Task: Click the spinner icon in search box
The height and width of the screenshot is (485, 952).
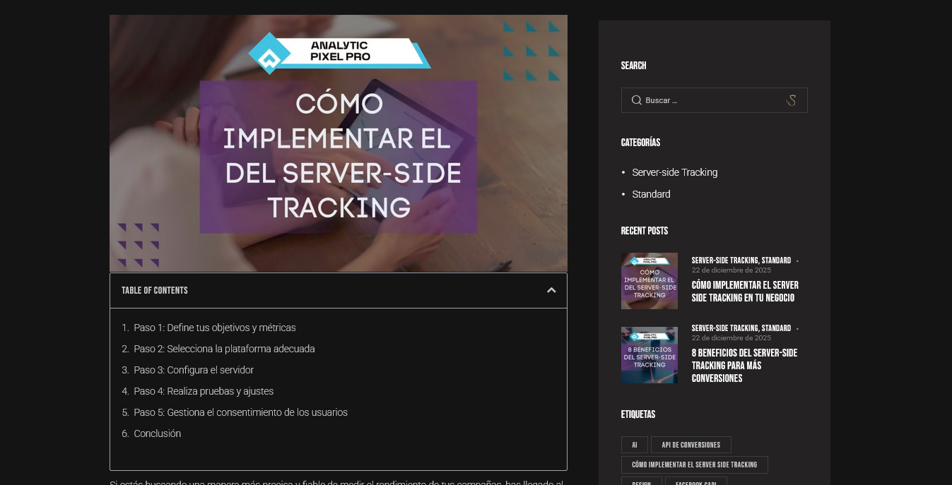Action: tap(792, 100)
